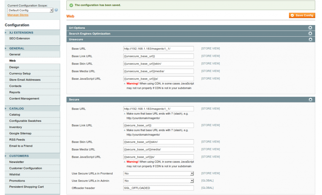The height and width of the screenshot is (195, 322).
Task: Open the Manage Stores link
Action: pyautogui.click(x=18, y=15)
